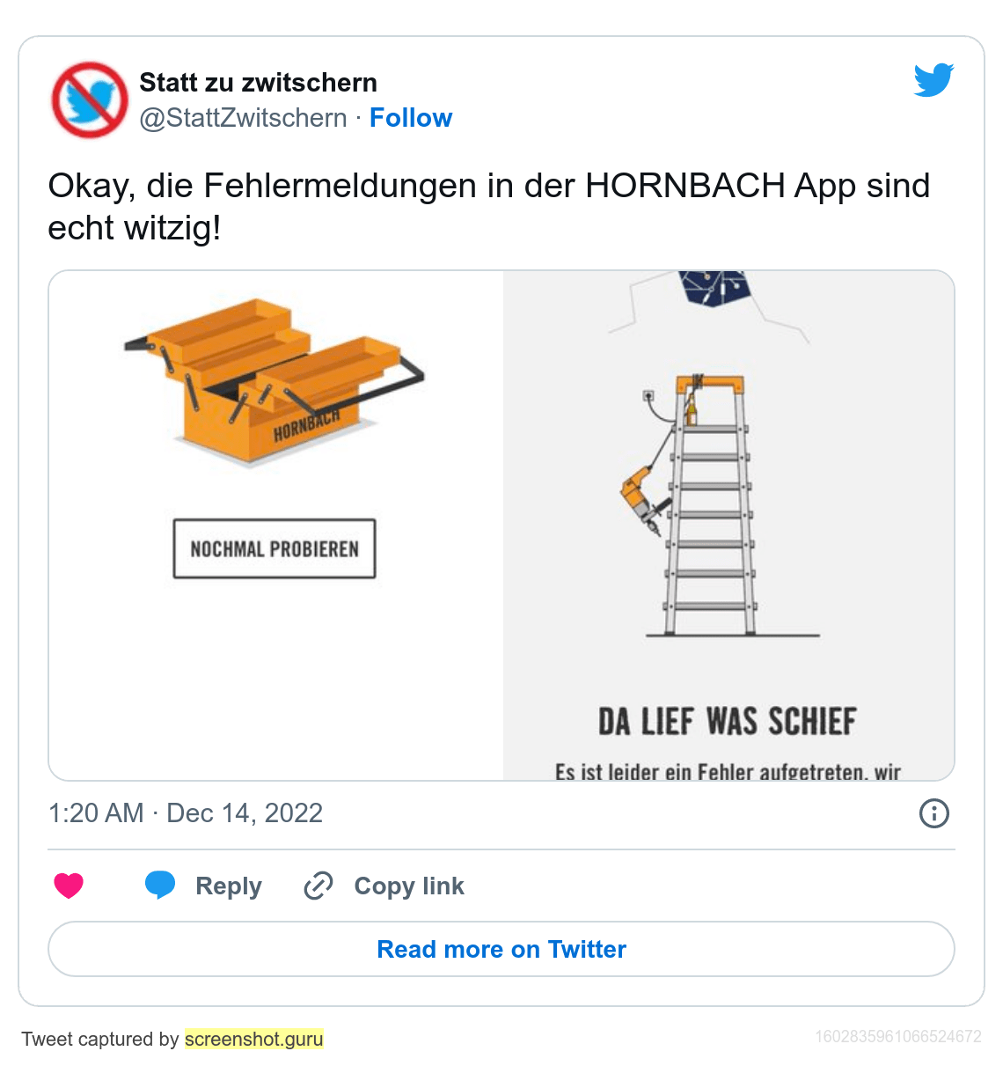The image size is (1003, 1088).
Task: Open the @StattZwitschern handle link
Action: pyautogui.click(x=244, y=118)
